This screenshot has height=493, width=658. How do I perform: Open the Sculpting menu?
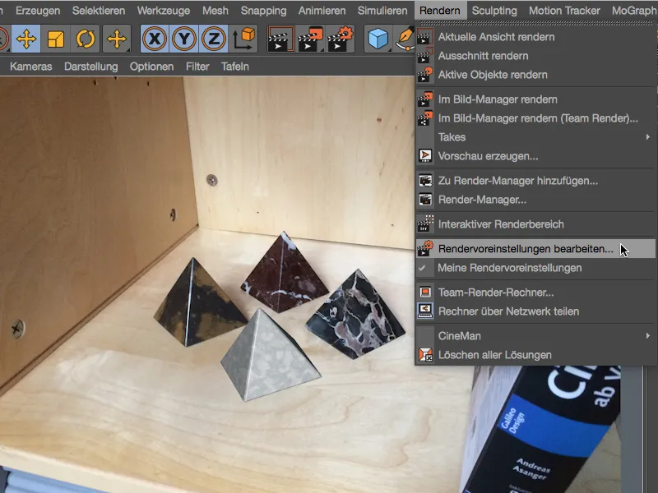(x=494, y=11)
